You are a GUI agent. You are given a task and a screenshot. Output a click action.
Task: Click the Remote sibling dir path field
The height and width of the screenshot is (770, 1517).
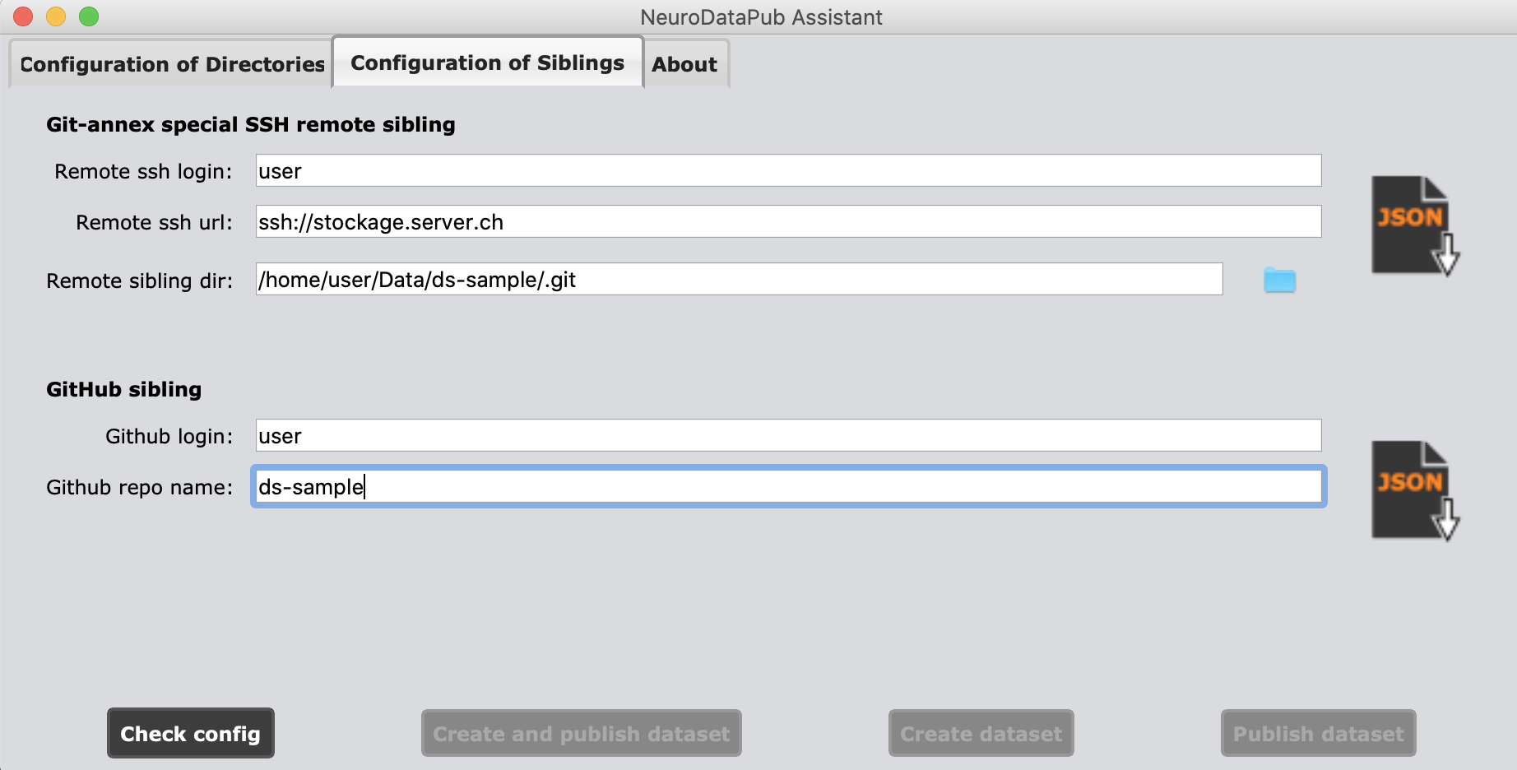pos(739,280)
